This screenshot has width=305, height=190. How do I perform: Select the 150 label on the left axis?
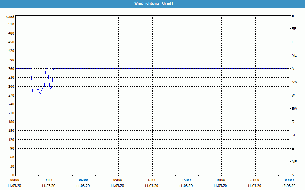[10, 131]
